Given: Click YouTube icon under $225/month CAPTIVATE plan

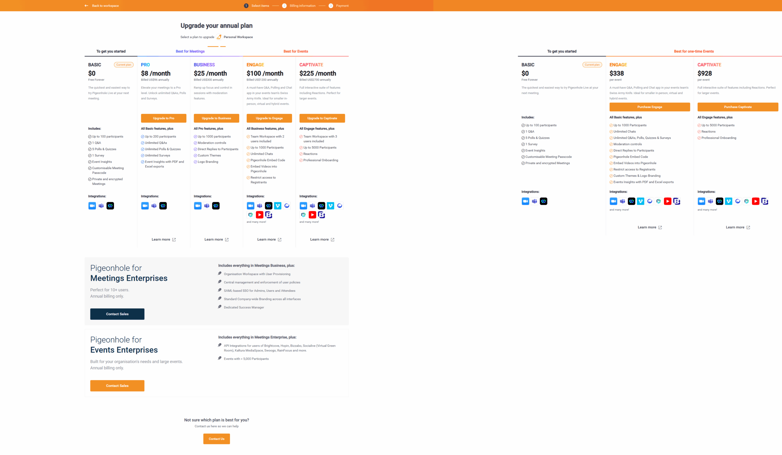Looking at the screenshot, I should [x=312, y=215].
